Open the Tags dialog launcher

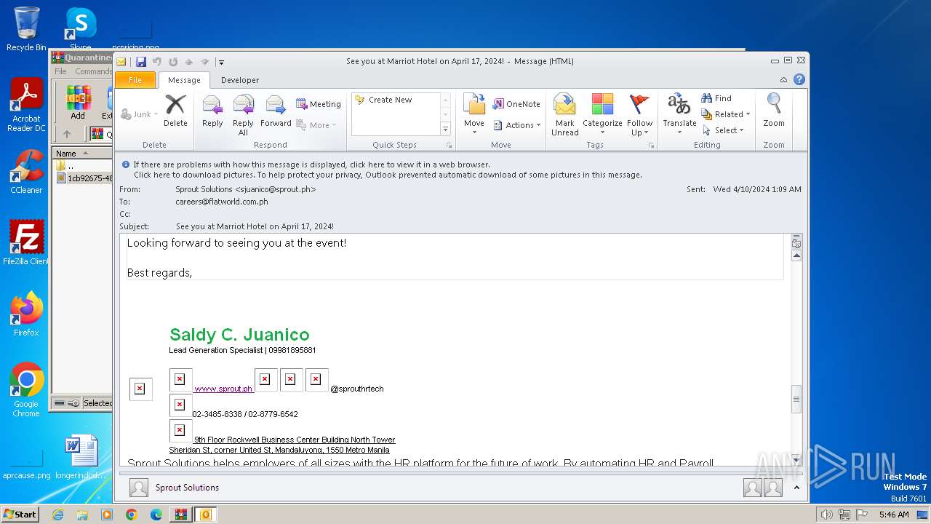651,146
